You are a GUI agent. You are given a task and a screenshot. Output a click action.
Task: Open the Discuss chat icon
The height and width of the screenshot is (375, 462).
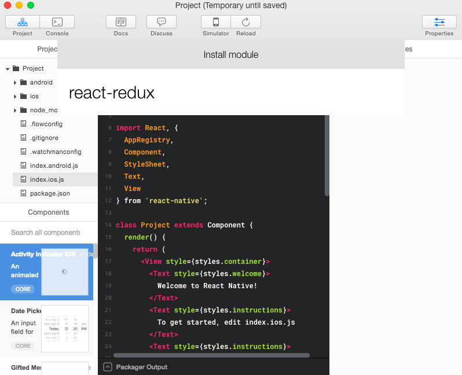(x=162, y=22)
